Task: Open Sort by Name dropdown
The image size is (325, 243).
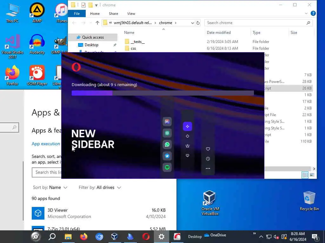Action: pyautogui.click(x=50, y=187)
